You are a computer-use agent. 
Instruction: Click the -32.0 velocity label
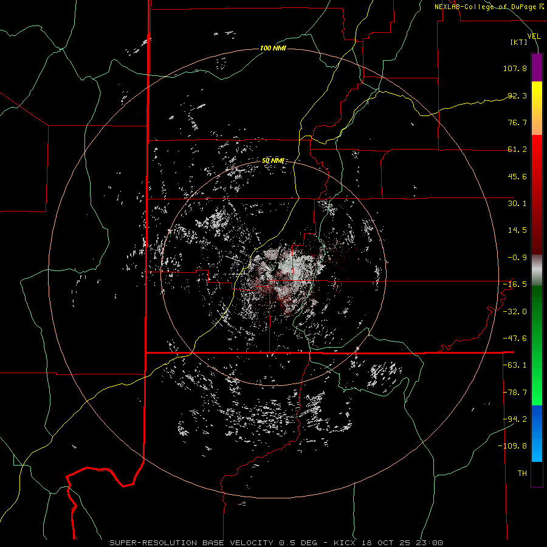(x=515, y=312)
